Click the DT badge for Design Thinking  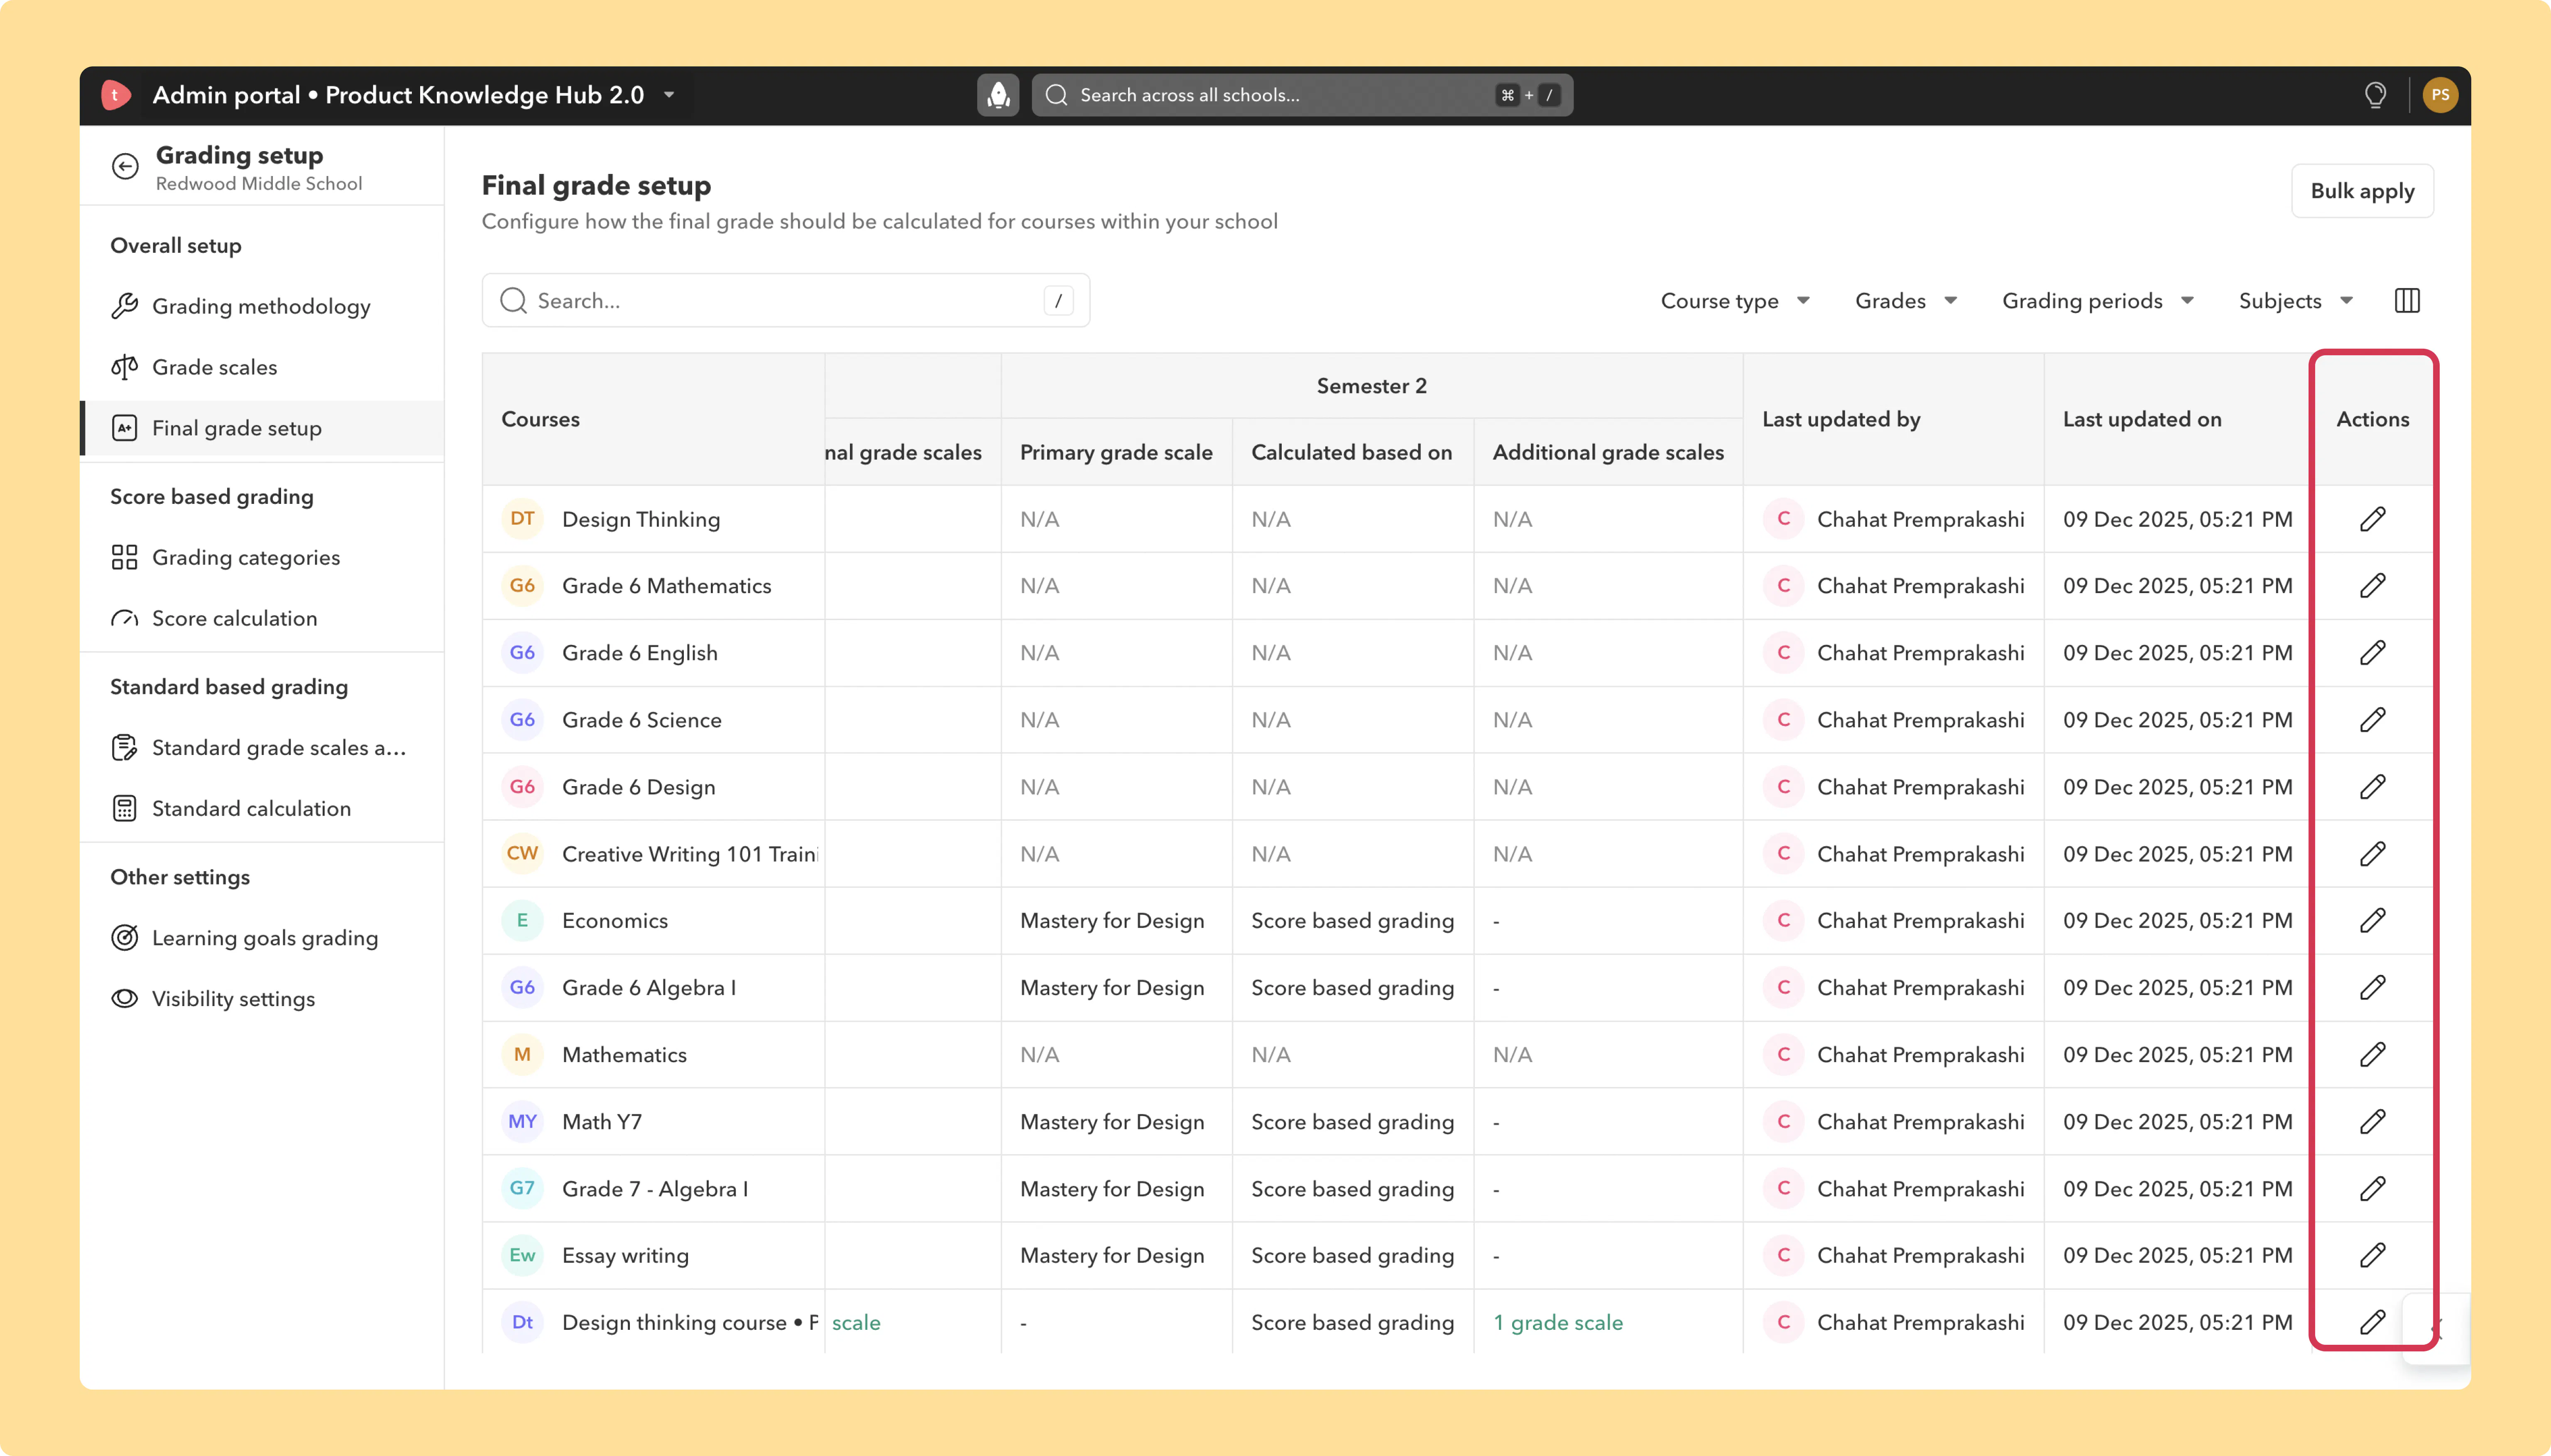(x=522, y=519)
